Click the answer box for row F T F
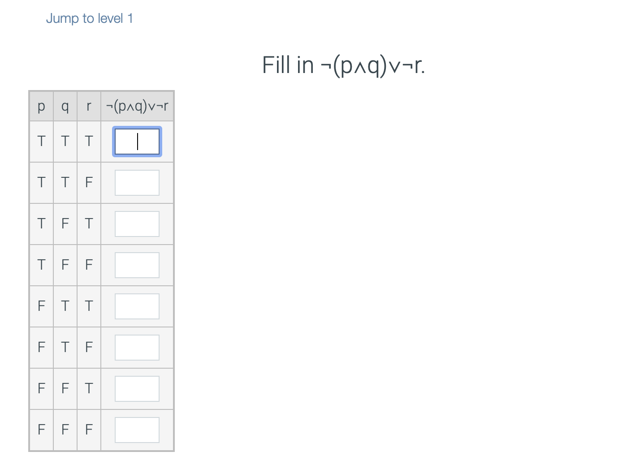The width and height of the screenshot is (631, 456). tap(137, 347)
